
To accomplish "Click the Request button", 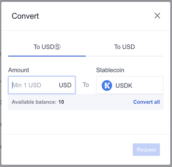I will click(x=146, y=150).
